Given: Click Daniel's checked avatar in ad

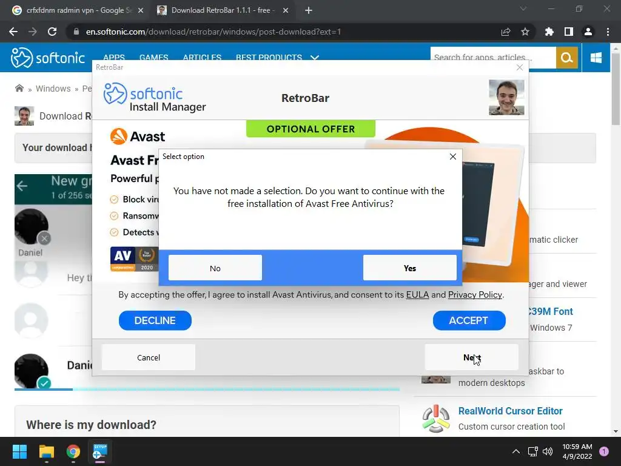Looking at the screenshot, I should coord(32,371).
